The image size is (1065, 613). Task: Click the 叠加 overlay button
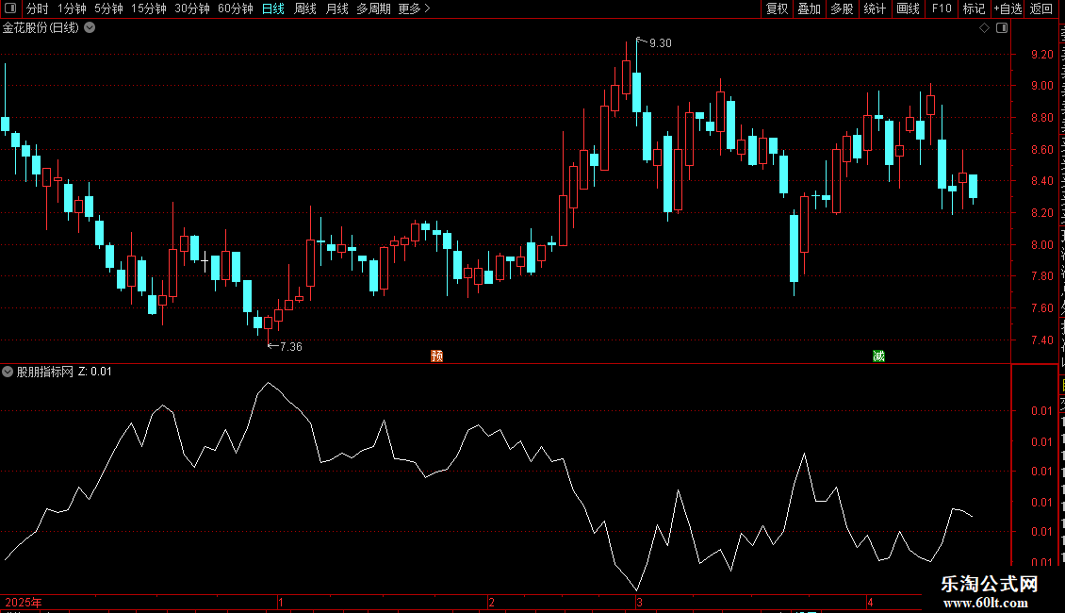point(810,8)
